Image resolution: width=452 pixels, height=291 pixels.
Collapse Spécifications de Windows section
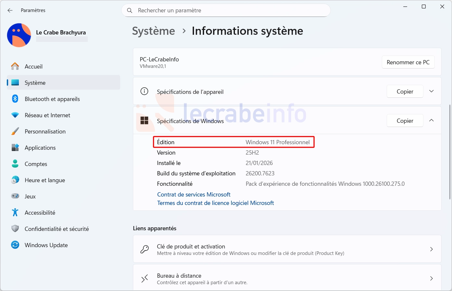point(431,120)
